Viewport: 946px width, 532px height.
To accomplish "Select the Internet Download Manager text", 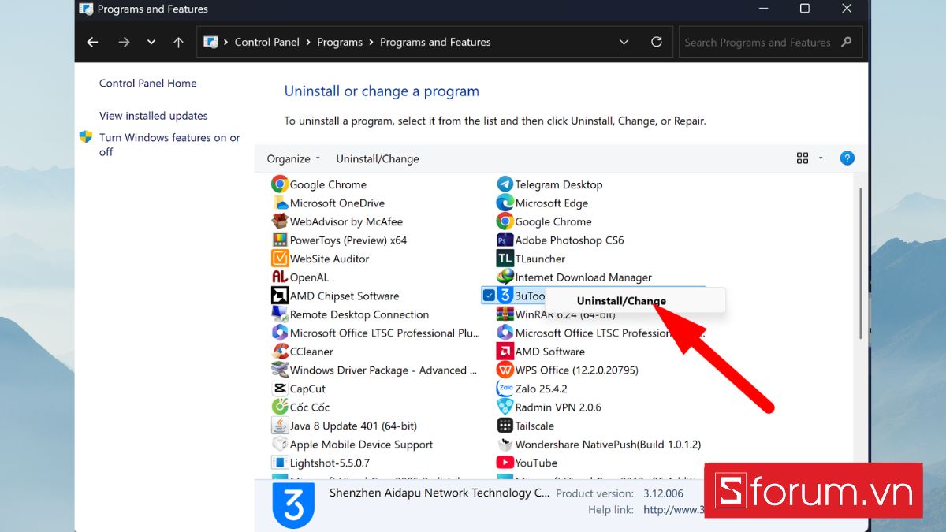I will click(583, 277).
